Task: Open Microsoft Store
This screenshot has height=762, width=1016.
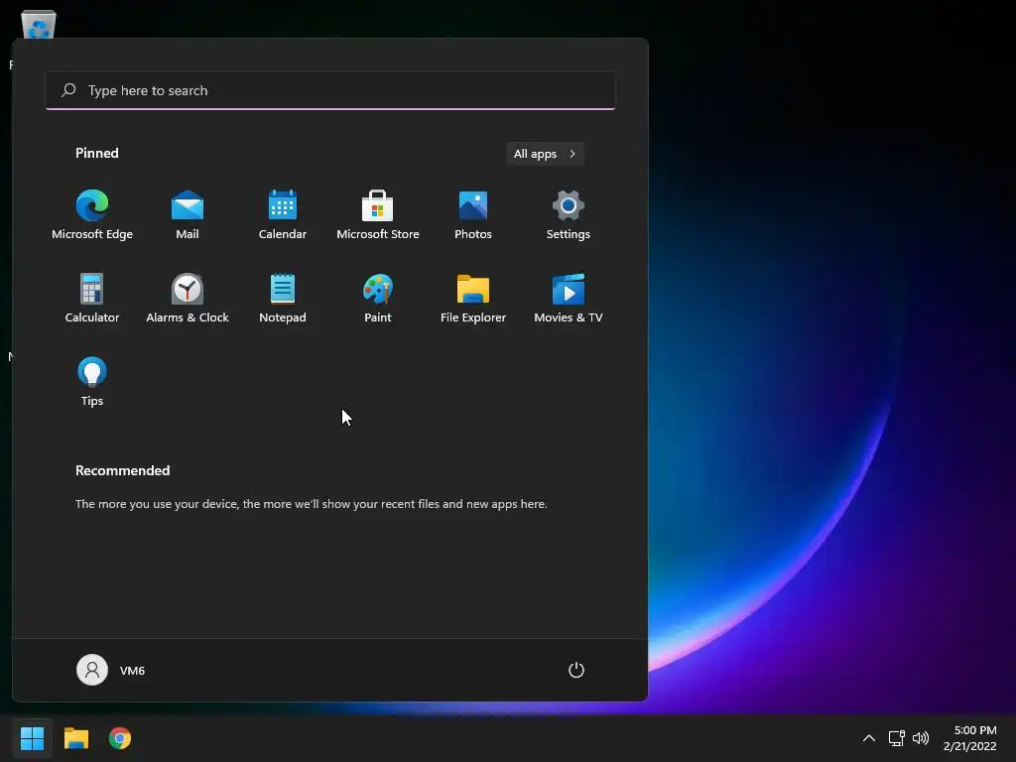Action: pos(378,215)
